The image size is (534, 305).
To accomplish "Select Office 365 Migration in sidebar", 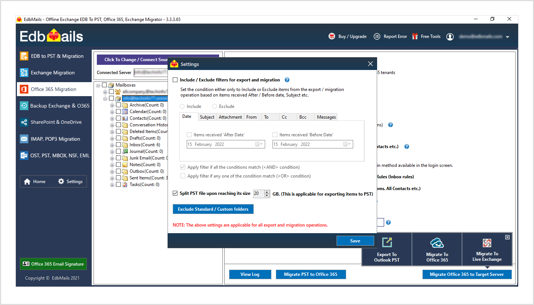I will (x=54, y=89).
